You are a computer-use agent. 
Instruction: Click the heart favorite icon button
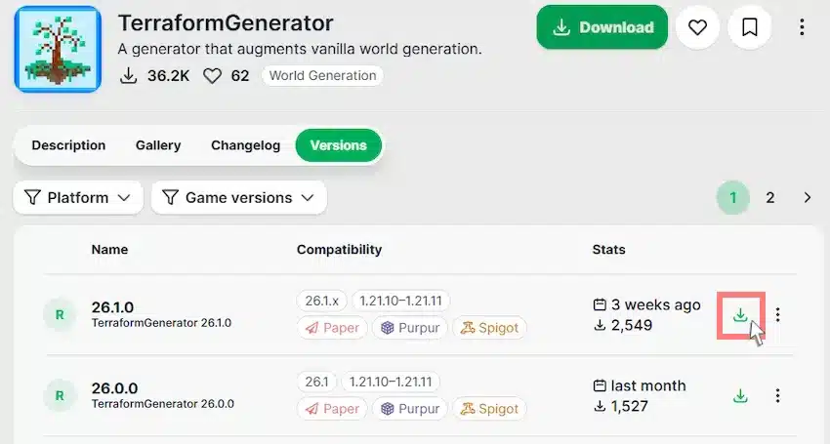[697, 27]
